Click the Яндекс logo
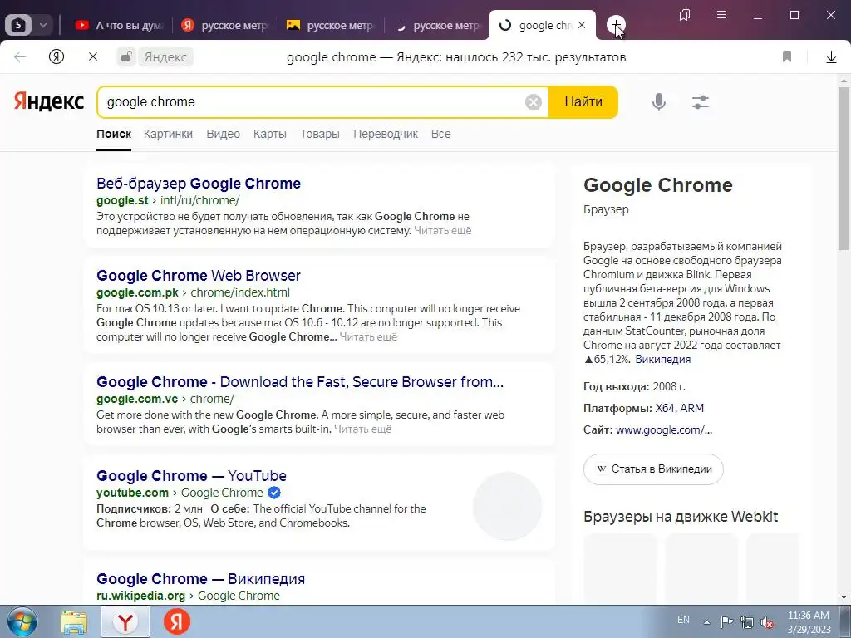 tap(49, 101)
